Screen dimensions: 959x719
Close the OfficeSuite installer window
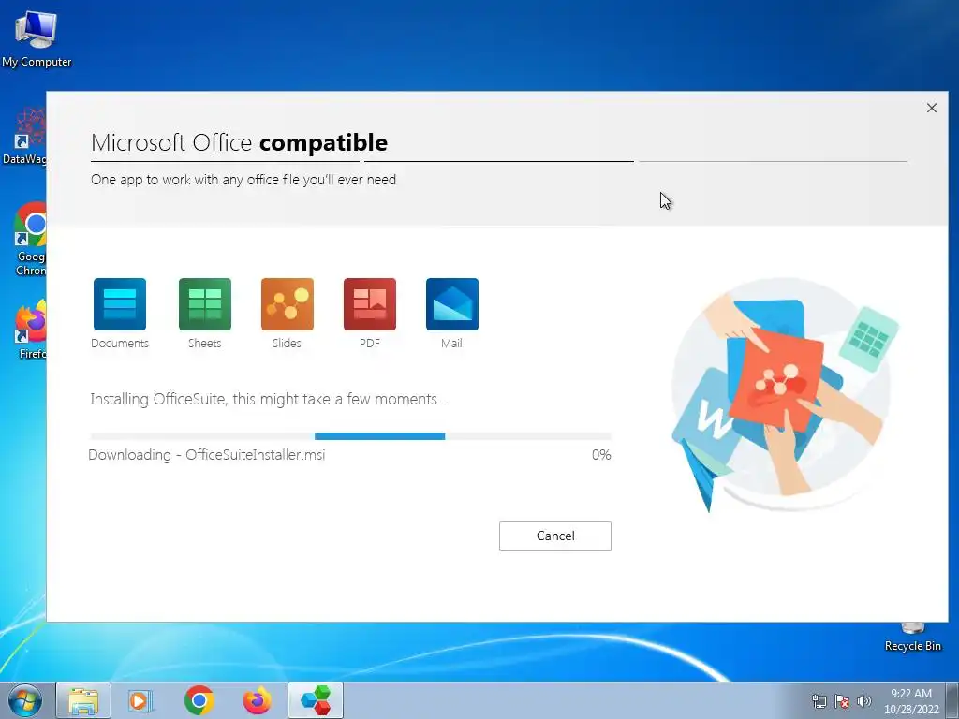click(x=932, y=109)
